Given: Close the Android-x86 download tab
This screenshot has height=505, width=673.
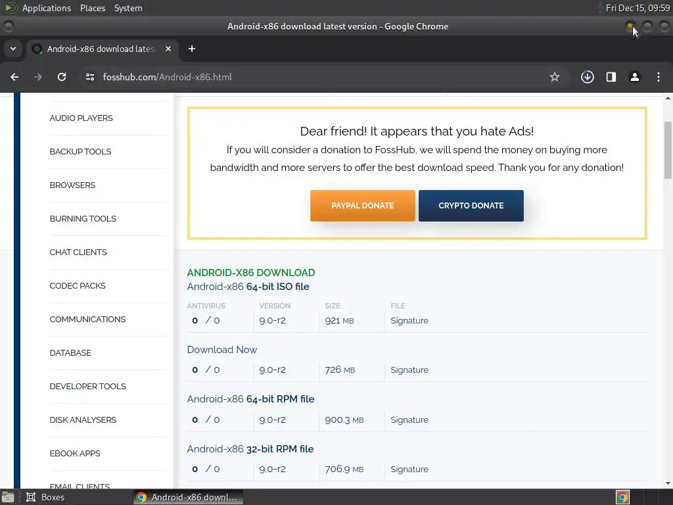Looking at the screenshot, I should pyautogui.click(x=168, y=49).
